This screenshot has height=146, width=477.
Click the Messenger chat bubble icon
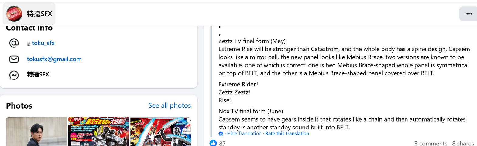(x=14, y=75)
